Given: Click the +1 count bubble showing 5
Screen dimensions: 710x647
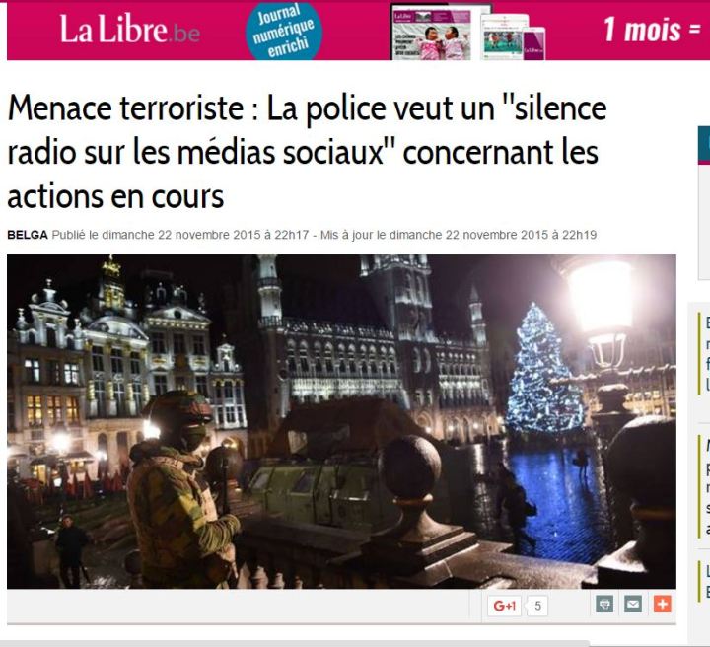Looking at the screenshot, I should (x=537, y=606).
